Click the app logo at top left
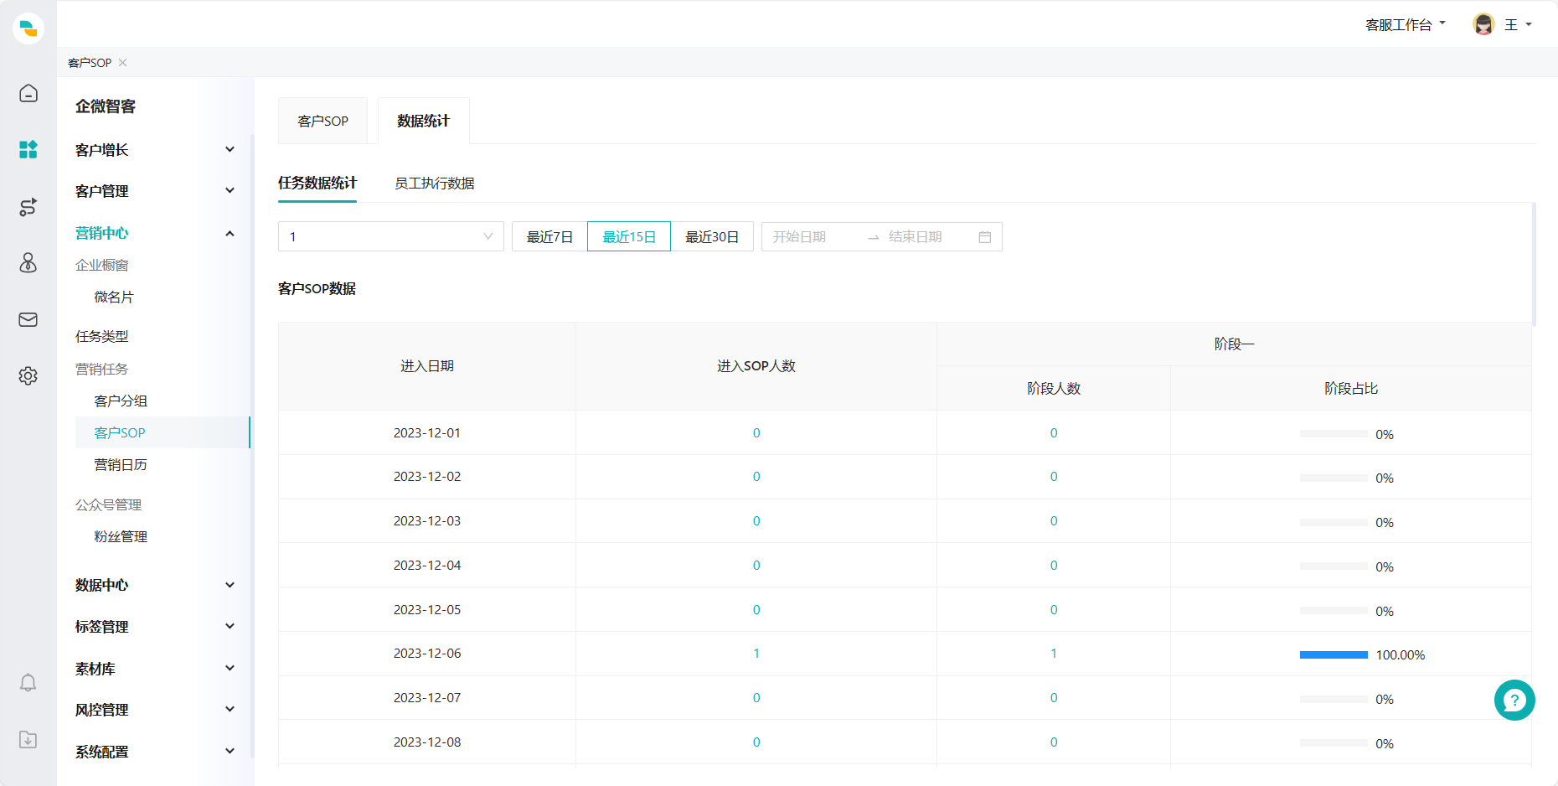This screenshot has height=786, width=1558. click(28, 28)
